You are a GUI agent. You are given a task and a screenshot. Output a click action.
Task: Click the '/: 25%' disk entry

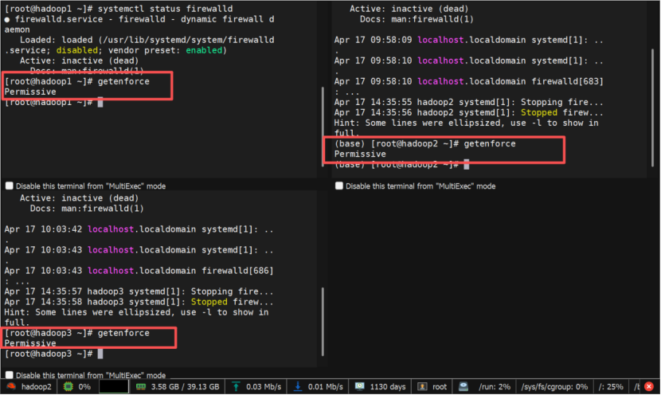[x=611, y=386]
